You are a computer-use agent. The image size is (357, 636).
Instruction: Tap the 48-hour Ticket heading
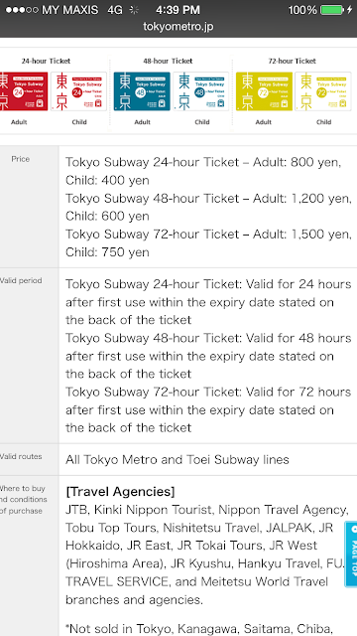click(x=168, y=61)
